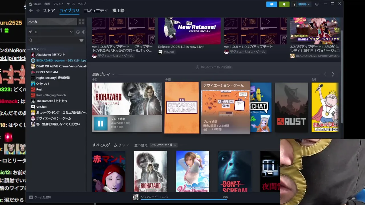365x205 pixels.
Task: Open the RUST recent game cover
Action: [291, 107]
